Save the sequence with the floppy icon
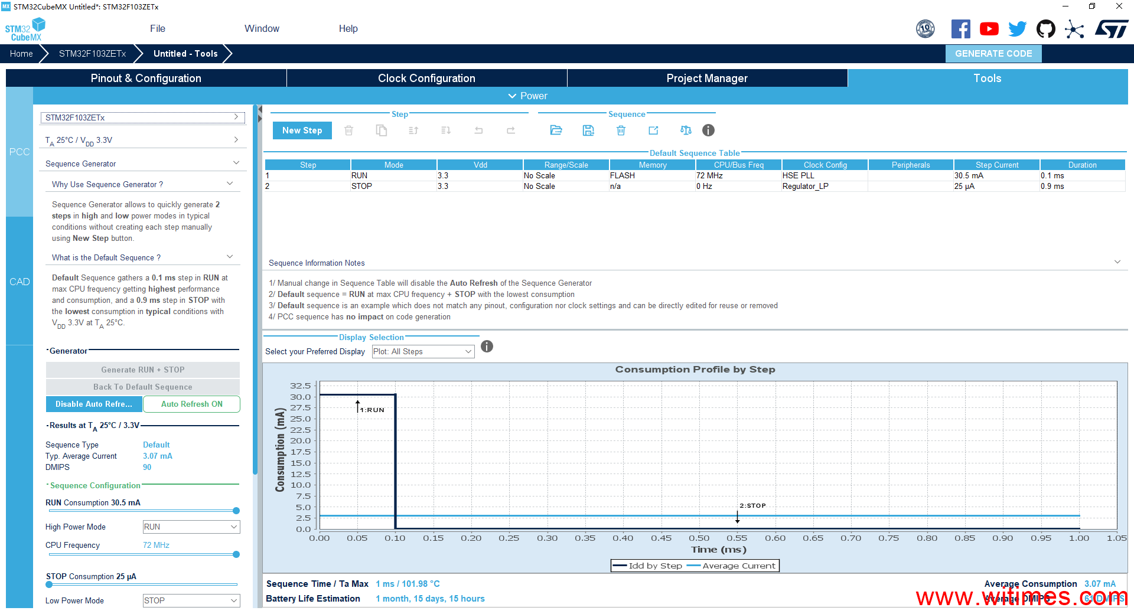 coord(588,130)
